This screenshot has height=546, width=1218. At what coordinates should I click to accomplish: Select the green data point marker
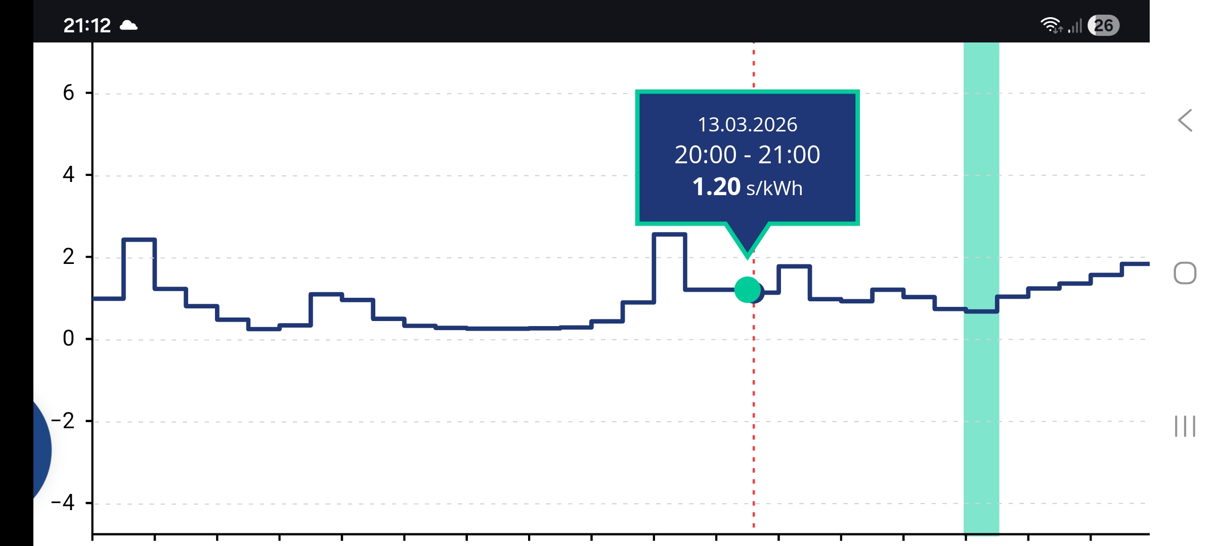(747, 290)
